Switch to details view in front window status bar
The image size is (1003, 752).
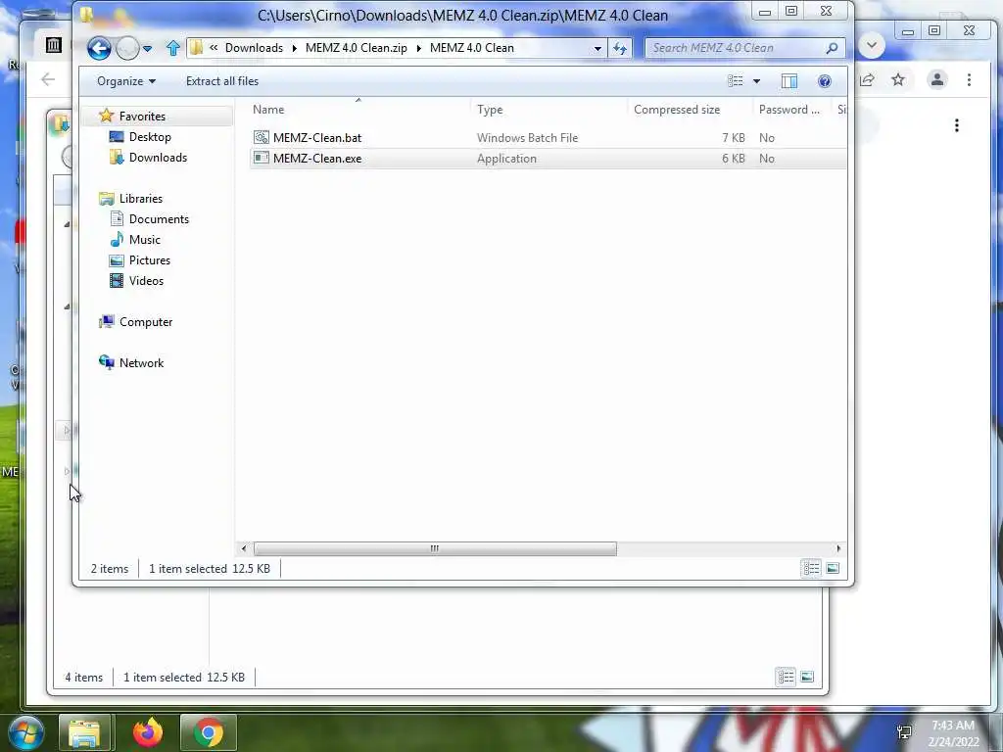(811, 569)
